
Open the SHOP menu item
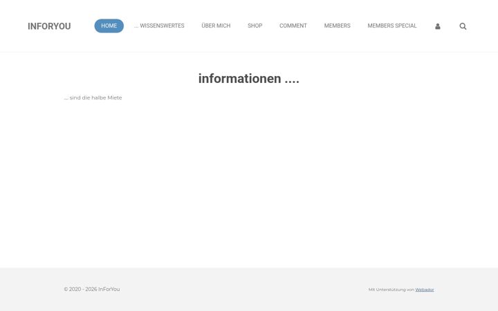pyautogui.click(x=255, y=26)
